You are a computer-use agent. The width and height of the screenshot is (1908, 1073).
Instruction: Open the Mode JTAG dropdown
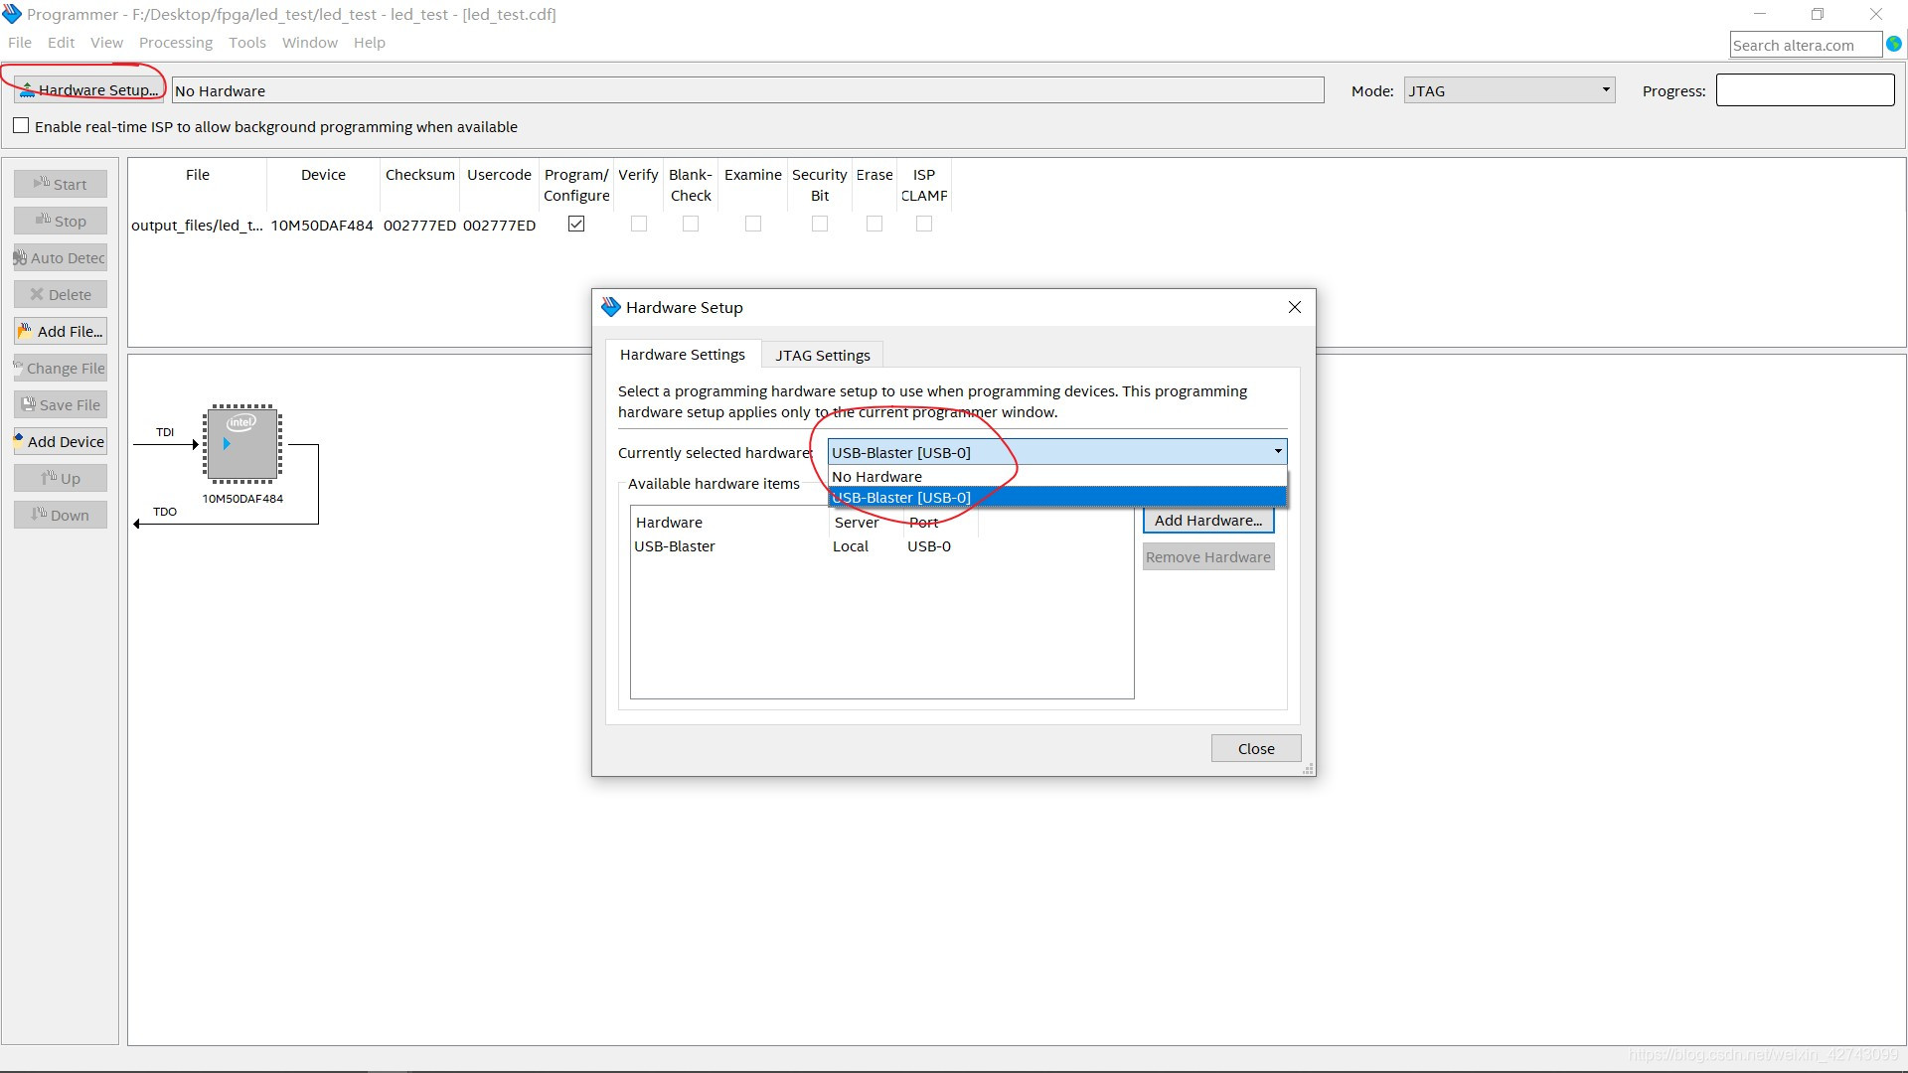(x=1509, y=90)
